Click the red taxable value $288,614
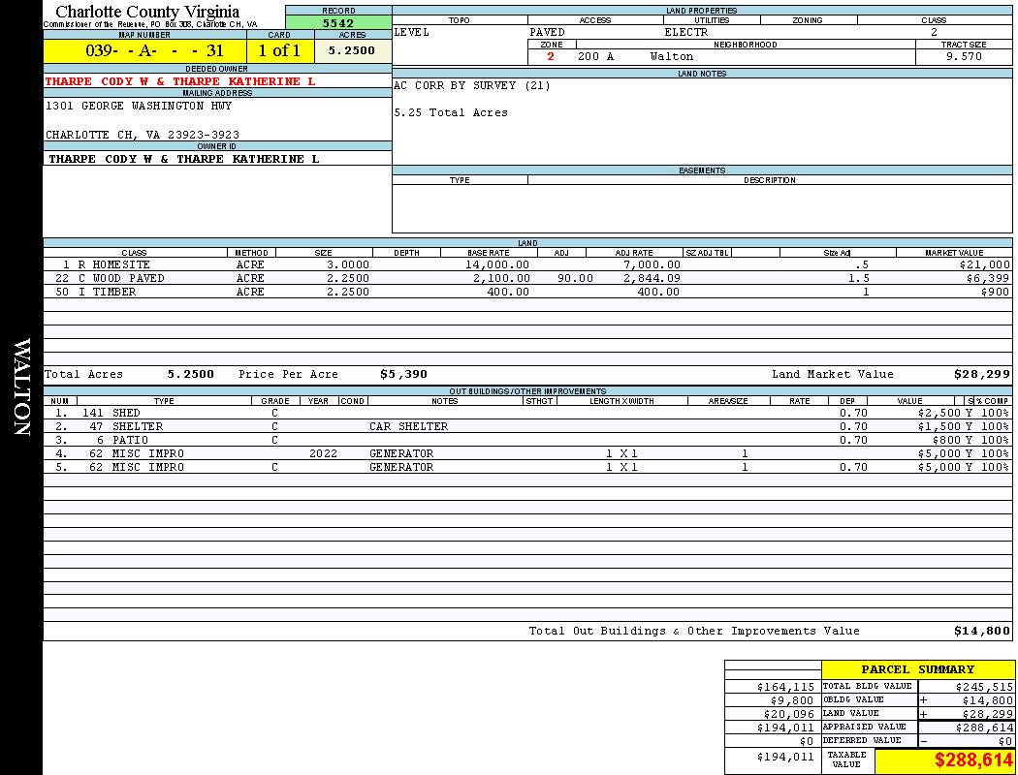 pyautogui.click(x=973, y=761)
